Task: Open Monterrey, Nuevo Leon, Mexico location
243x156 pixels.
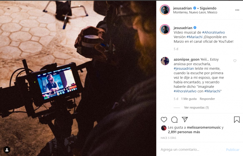Action: click(195, 12)
